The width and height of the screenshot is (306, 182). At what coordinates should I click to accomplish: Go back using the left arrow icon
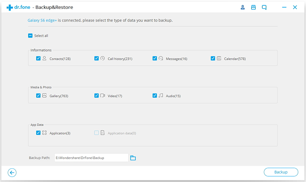point(12,172)
